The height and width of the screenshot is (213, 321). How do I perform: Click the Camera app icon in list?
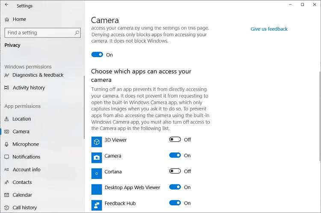point(97,158)
